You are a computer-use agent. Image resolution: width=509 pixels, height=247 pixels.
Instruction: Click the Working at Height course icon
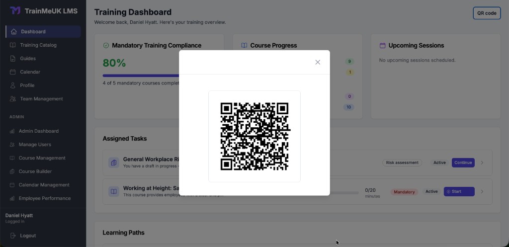[114, 191]
